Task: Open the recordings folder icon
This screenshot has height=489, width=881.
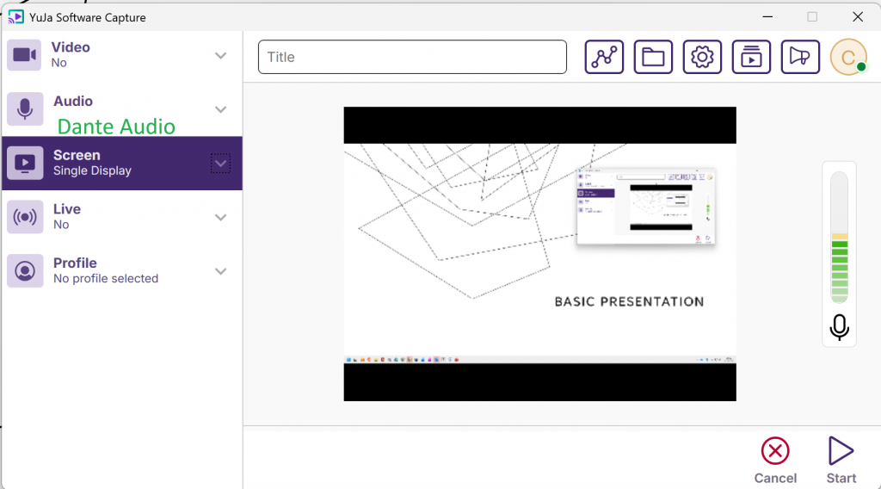Action: coord(653,57)
